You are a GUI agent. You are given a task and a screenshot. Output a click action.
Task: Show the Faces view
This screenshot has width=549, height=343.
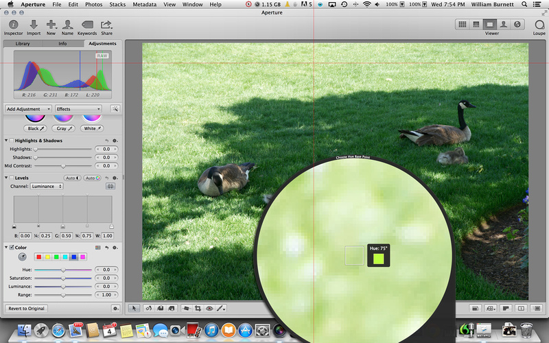click(x=503, y=24)
